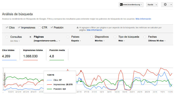Screen dimensions: 175x95
Task: Open the settings gear menu
Action: pos(165,4)
